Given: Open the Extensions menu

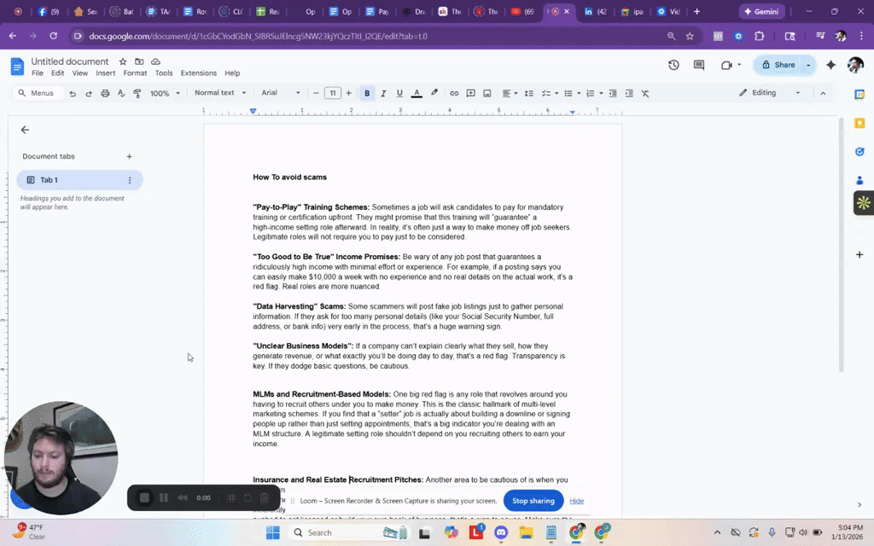Looking at the screenshot, I should coord(198,73).
